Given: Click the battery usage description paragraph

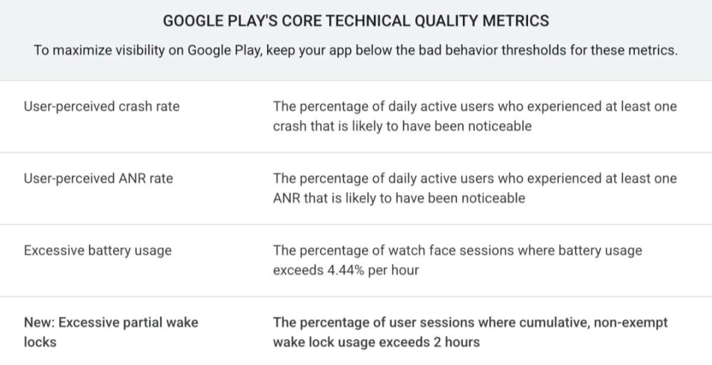Looking at the screenshot, I should pyautogui.click(x=457, y=260).
